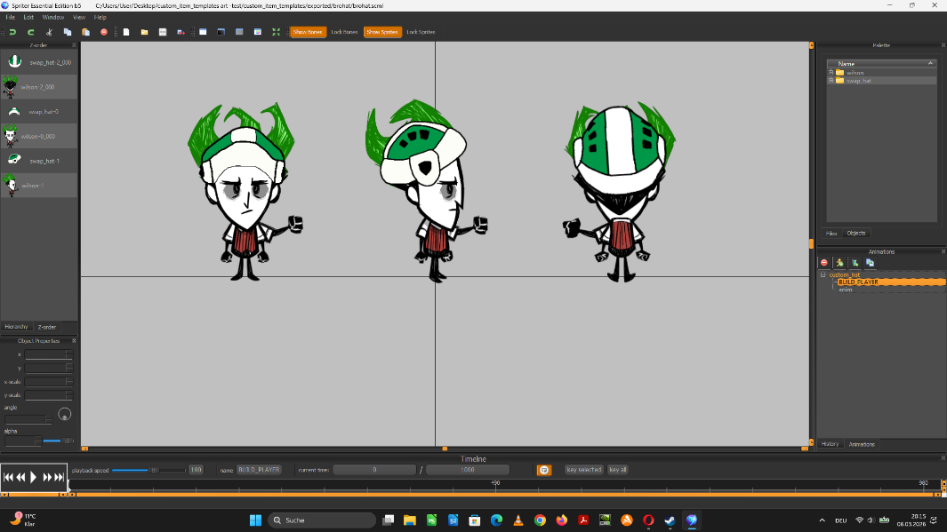Duplicate an animation via the copy animation icon

pos(869,262)
